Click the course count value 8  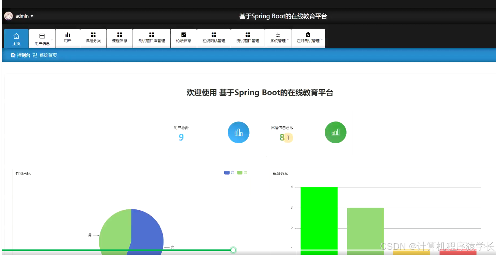282,137
